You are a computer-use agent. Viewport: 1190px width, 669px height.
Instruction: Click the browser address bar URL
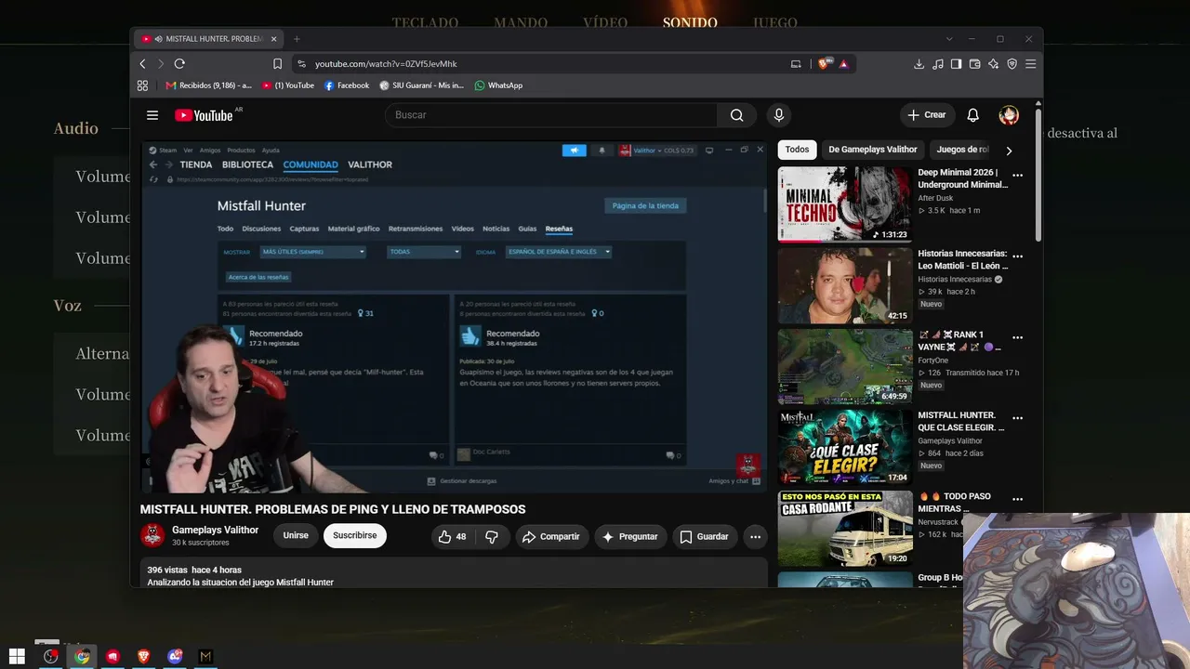386,64
